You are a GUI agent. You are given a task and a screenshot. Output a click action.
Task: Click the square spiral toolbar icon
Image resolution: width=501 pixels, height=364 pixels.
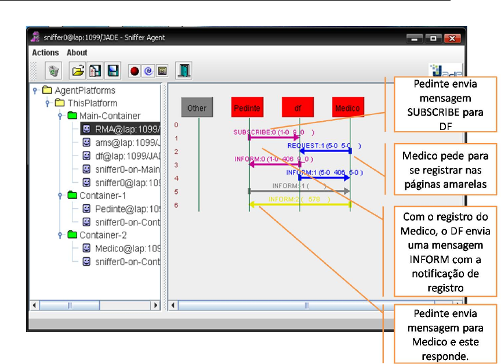[162, 71]
